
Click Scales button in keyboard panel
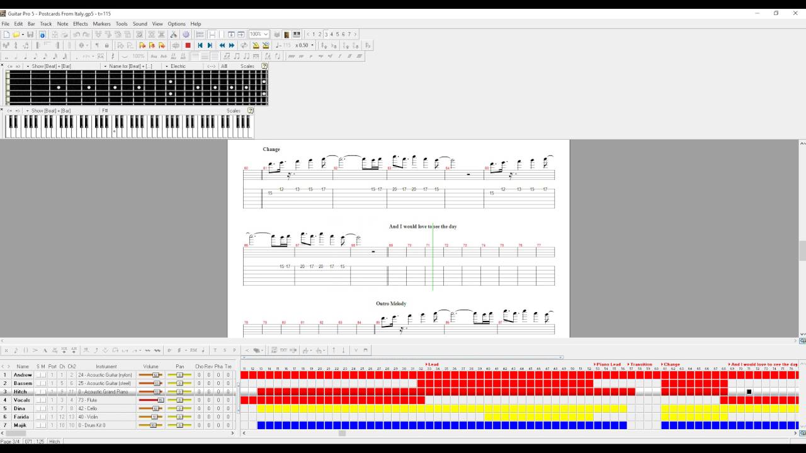(x=234, y=111)
